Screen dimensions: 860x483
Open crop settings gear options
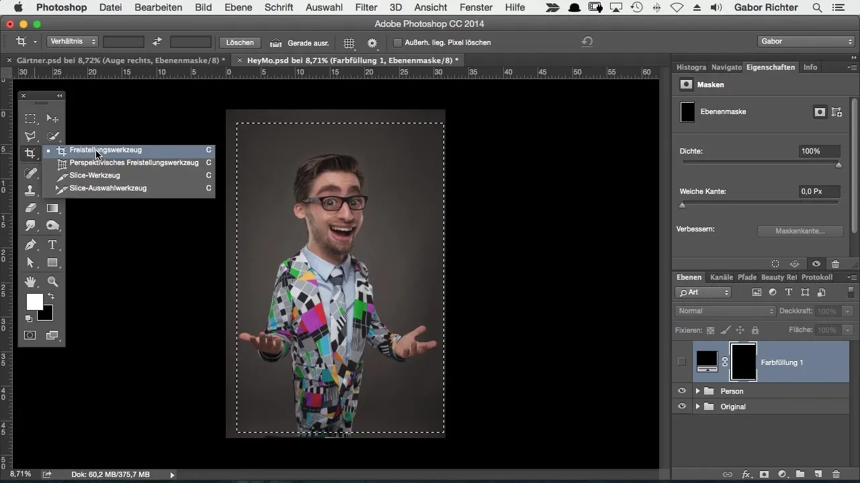click(x=372, y=42)
